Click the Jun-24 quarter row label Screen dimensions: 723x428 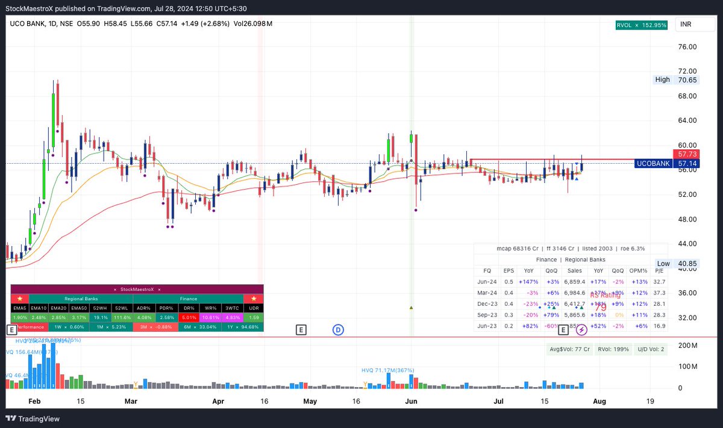pyautogui.click(x=487, y=281)
